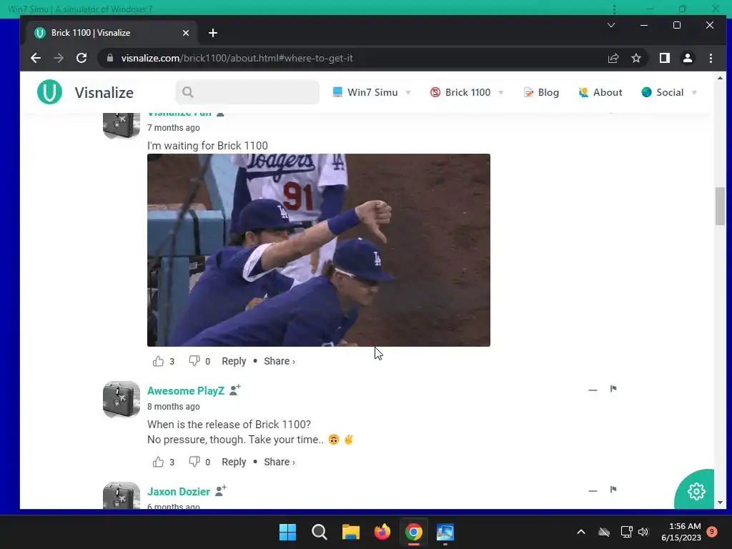Close the Brick 1100 tab
The height and width of the screenshot is (549, 732).
186,33
